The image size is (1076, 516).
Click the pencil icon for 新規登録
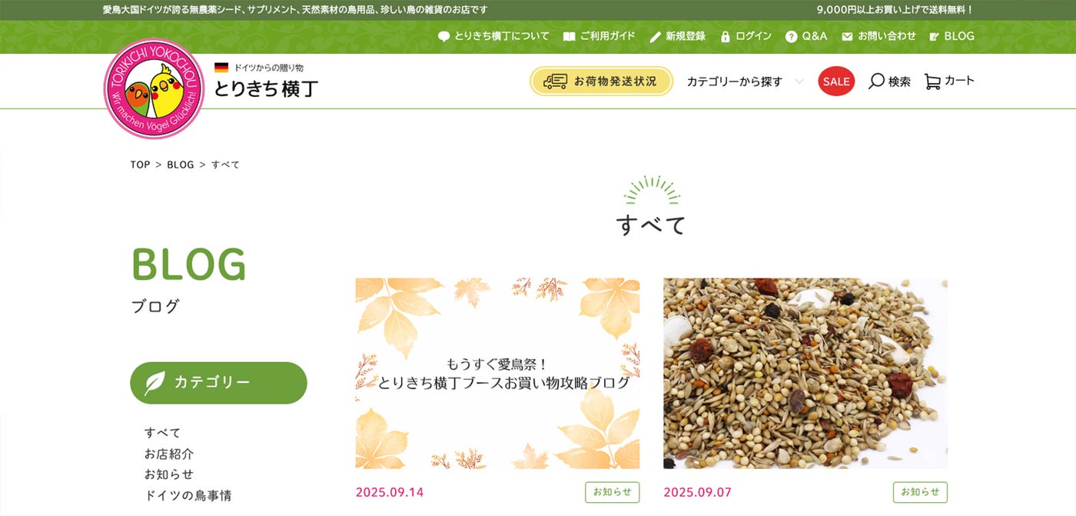click(656, 36)
